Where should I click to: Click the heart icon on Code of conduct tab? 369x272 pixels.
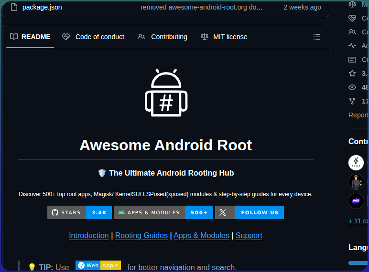[x=66, y=37]
